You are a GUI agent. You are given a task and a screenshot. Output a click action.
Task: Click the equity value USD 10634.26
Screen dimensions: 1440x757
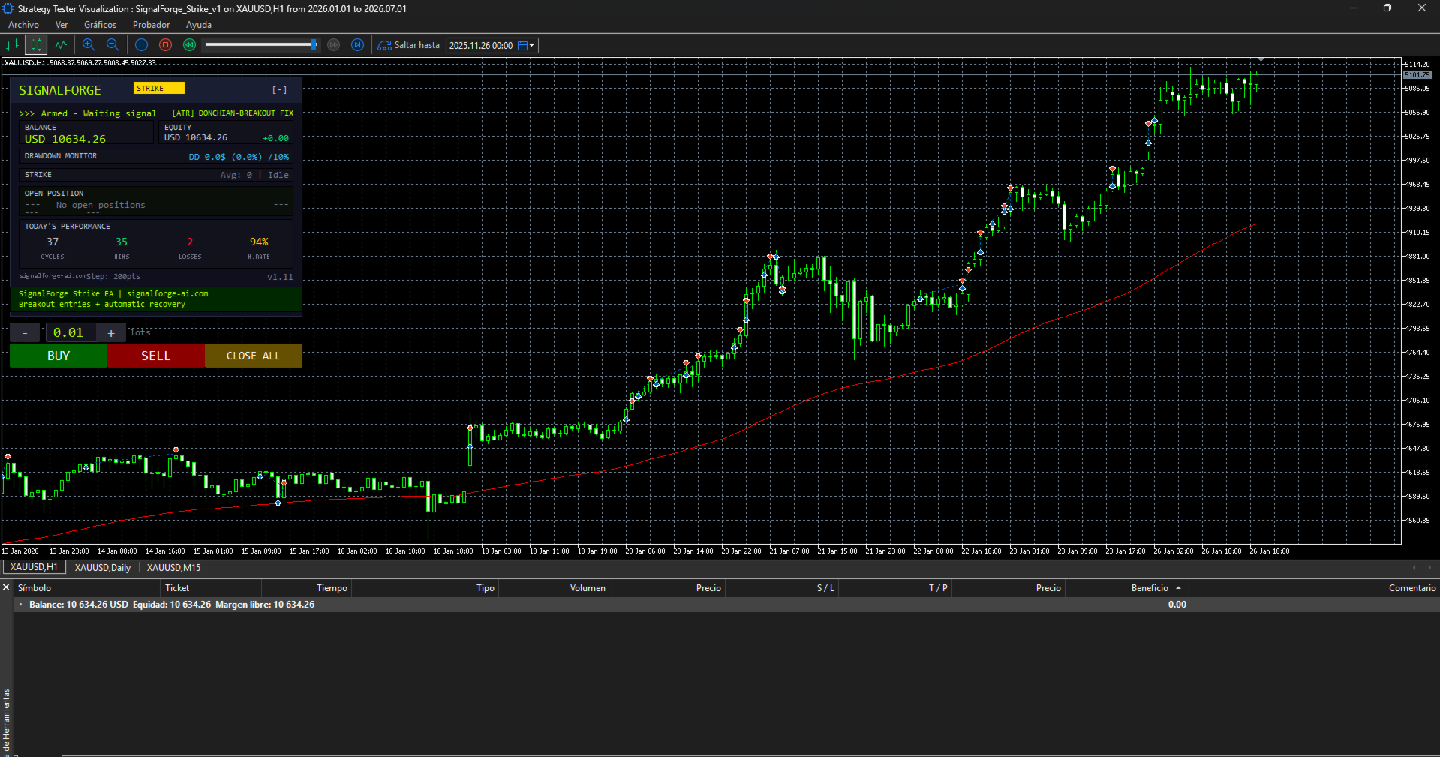(x=196, y=137)
